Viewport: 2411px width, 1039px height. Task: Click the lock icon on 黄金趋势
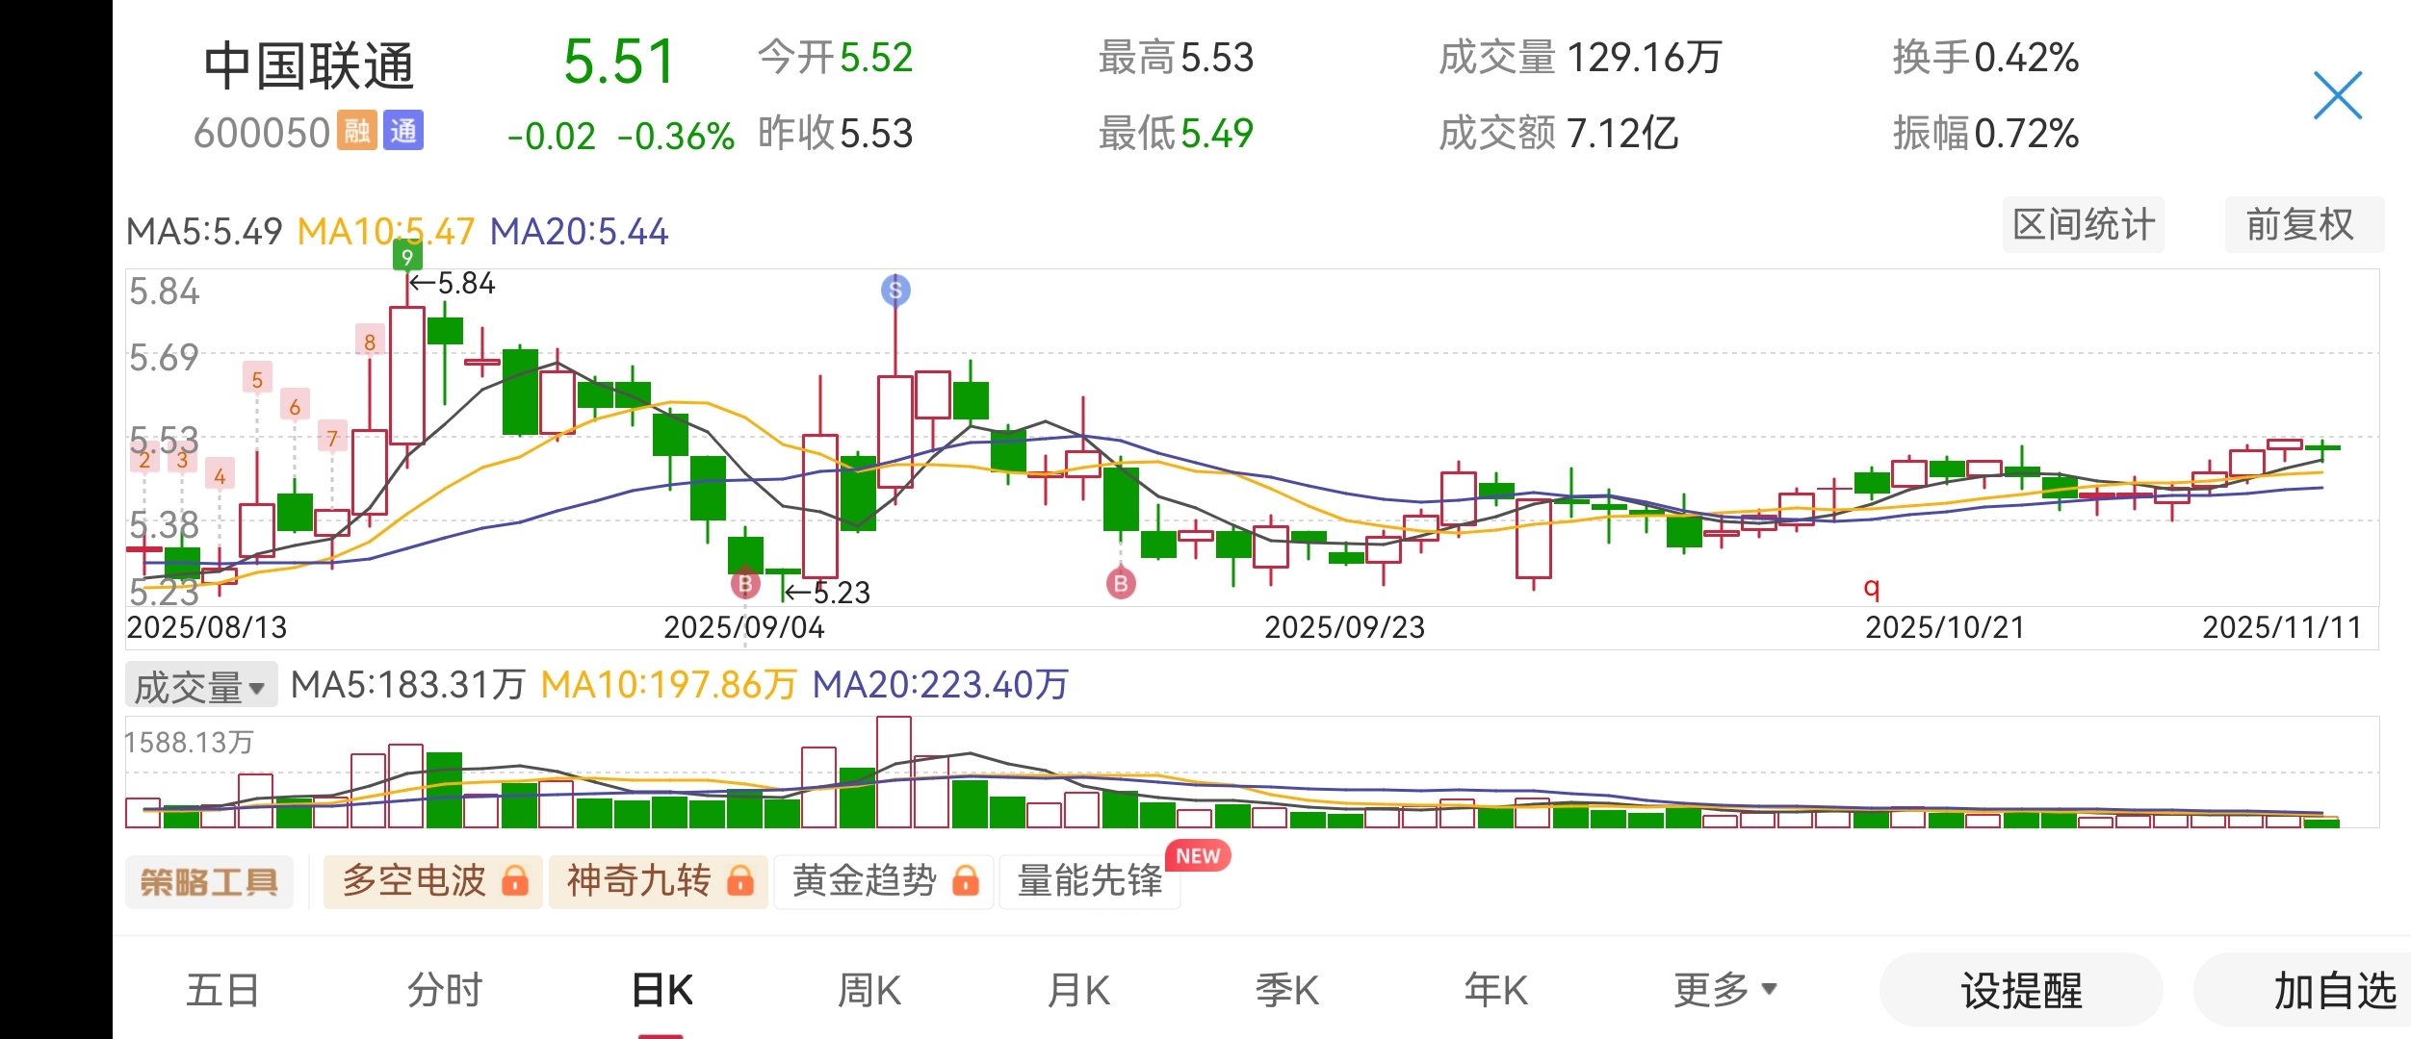pyautogui.click(x=965, y=880)
